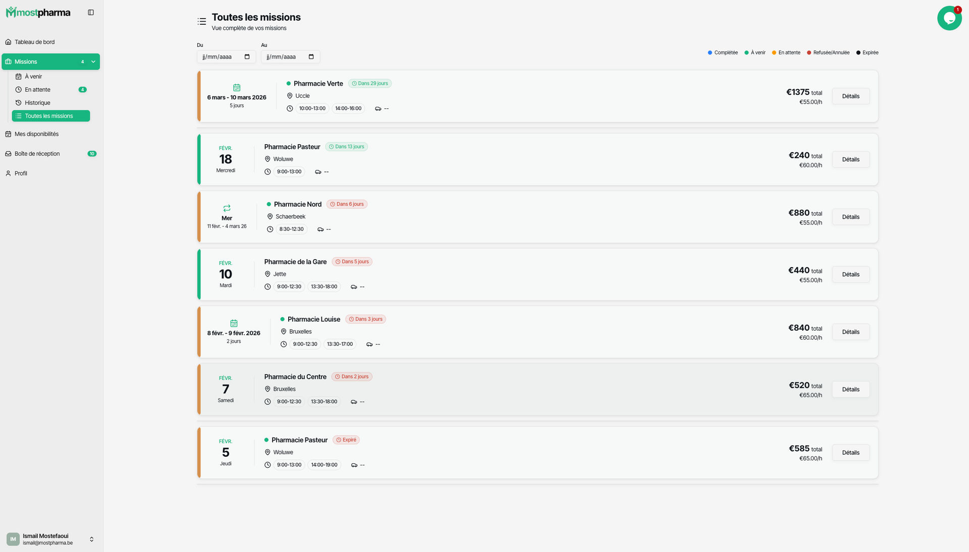This screenshot has height=552, width=969.
Task: Open the Tableau de bord sidebar icon
Action: [9, 42]
